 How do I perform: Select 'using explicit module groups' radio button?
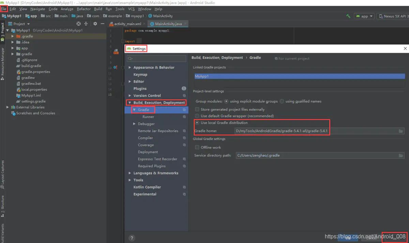226,101
